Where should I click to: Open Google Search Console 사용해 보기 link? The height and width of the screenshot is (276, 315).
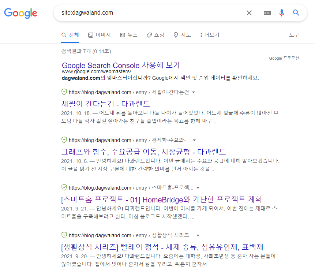coord(121,65)
